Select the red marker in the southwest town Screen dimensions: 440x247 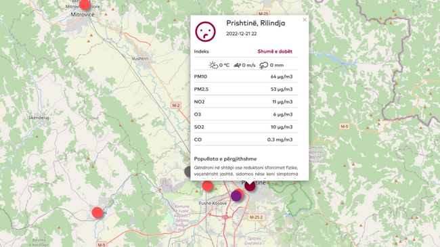point(97,212)
